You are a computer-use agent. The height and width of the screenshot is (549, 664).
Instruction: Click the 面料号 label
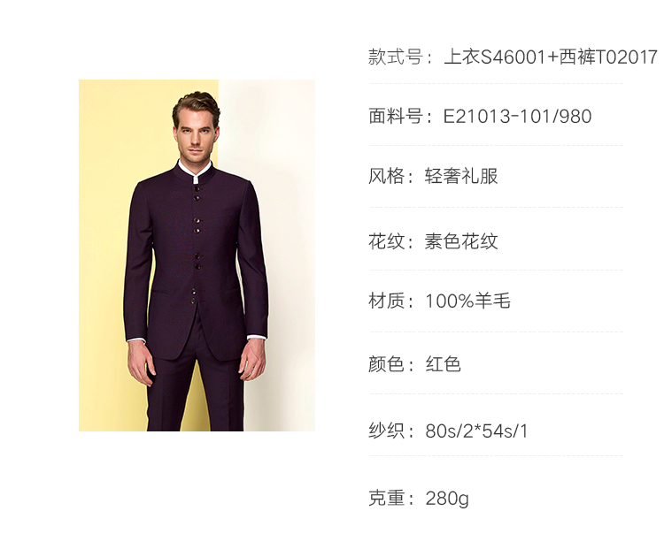tap(396, 117)
